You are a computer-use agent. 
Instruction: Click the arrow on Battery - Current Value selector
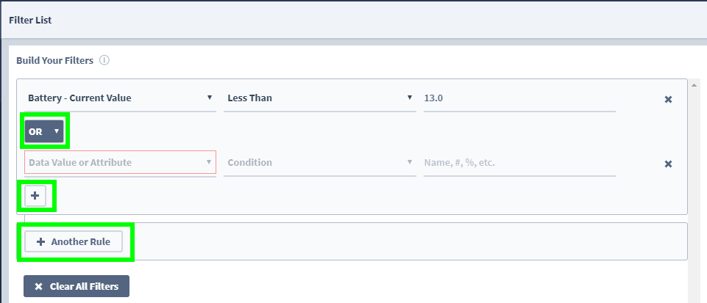[209, 97]
